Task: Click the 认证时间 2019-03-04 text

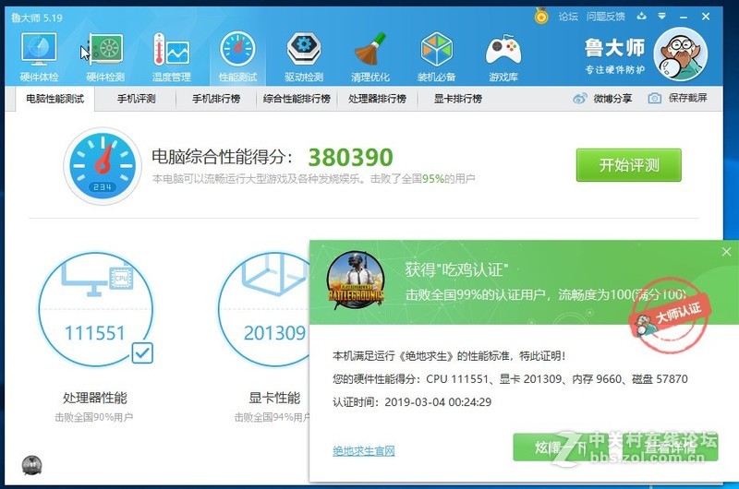Action: point(412,402)
